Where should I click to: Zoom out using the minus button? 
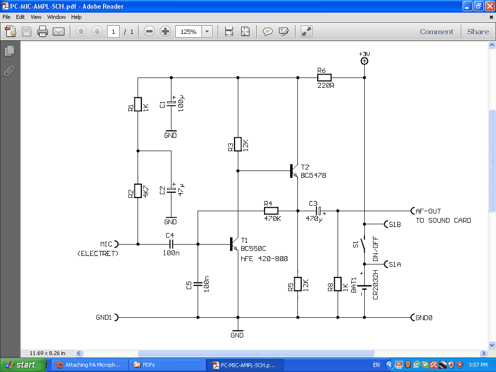tap(149, 31)
